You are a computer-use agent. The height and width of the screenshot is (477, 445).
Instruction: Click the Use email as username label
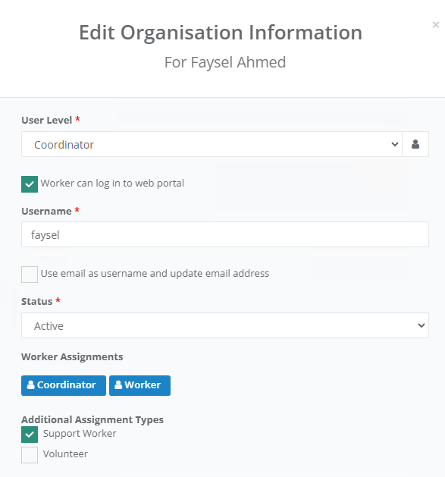coord(155,273)
